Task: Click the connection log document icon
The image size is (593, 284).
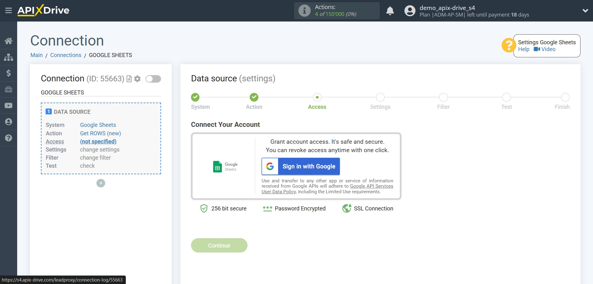Action: pos(129,79)
